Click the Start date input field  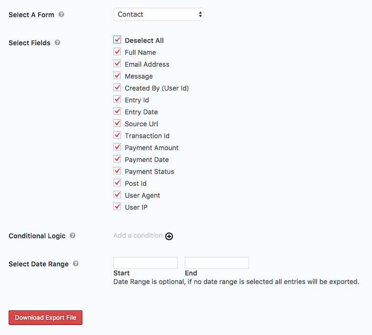[145, 263]
